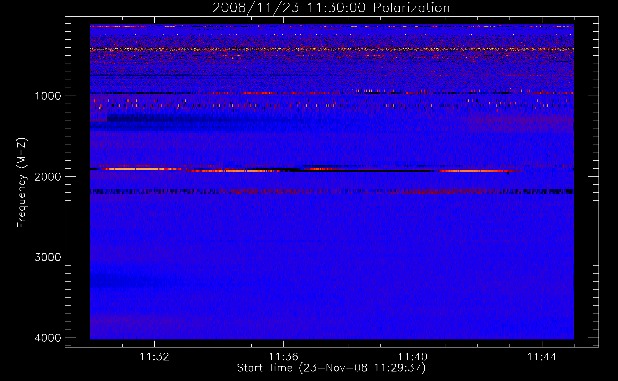Screen dimensions: 618x381
Task: Click the 2000 frequency tick label
Action: point(48,177)
